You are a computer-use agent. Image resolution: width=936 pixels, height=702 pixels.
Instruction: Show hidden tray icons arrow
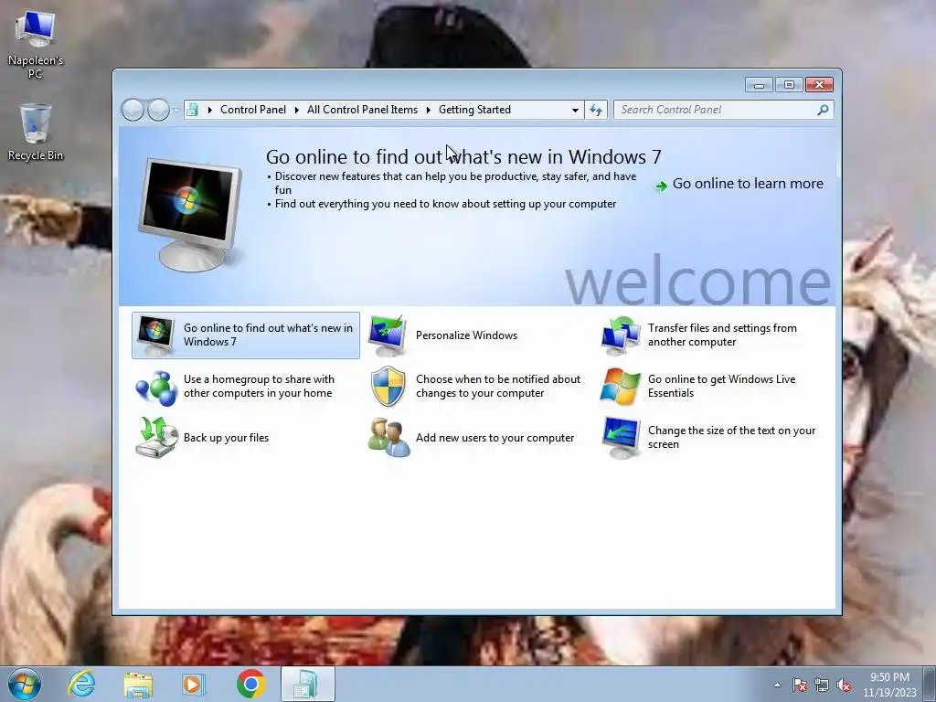pos(777,686)
